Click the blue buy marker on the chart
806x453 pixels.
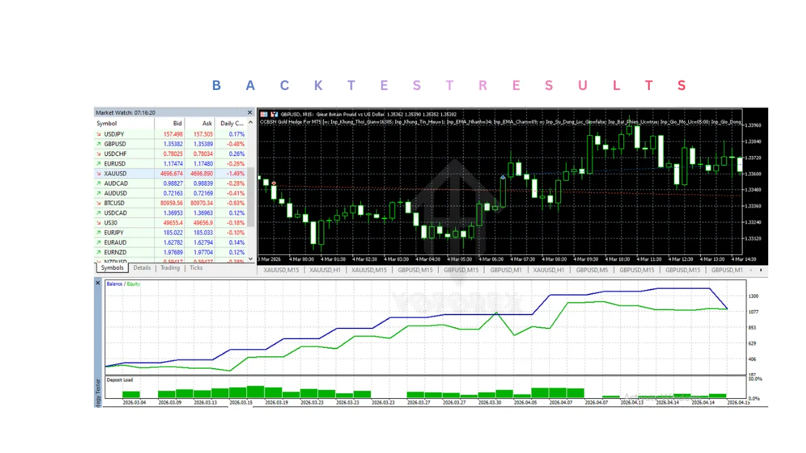click(x=502, y=177)
